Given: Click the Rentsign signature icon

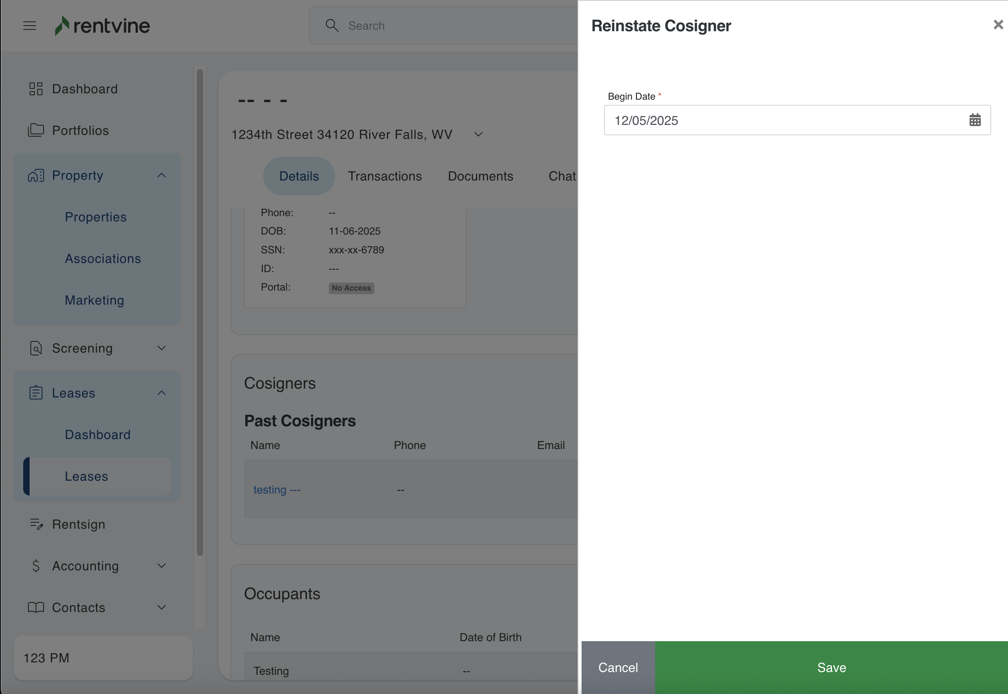Looking at the screenshot, I should (36, 524).
